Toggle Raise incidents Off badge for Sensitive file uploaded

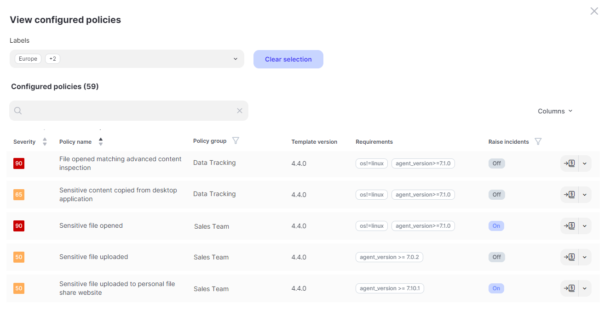pos(496,257)
